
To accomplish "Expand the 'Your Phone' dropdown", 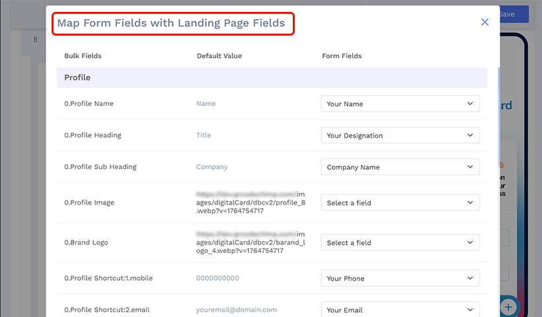I will (400, 278).
